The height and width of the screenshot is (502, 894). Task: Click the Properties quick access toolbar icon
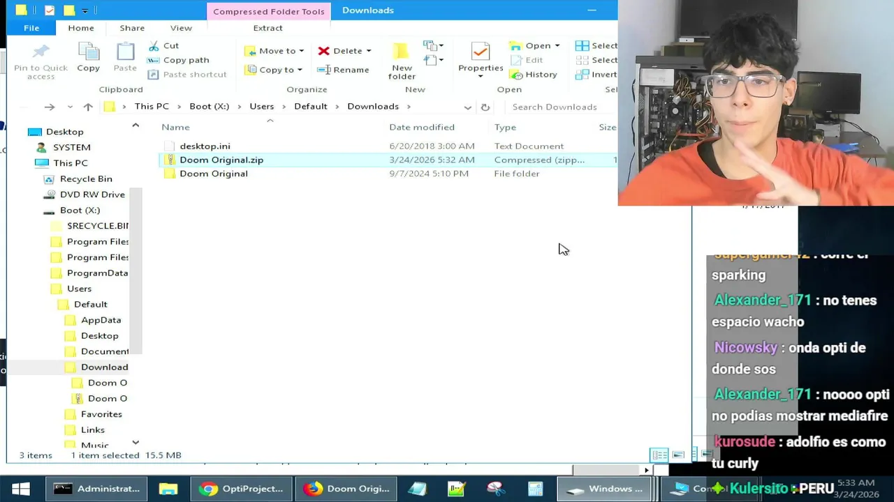click(x=49, y=10)
